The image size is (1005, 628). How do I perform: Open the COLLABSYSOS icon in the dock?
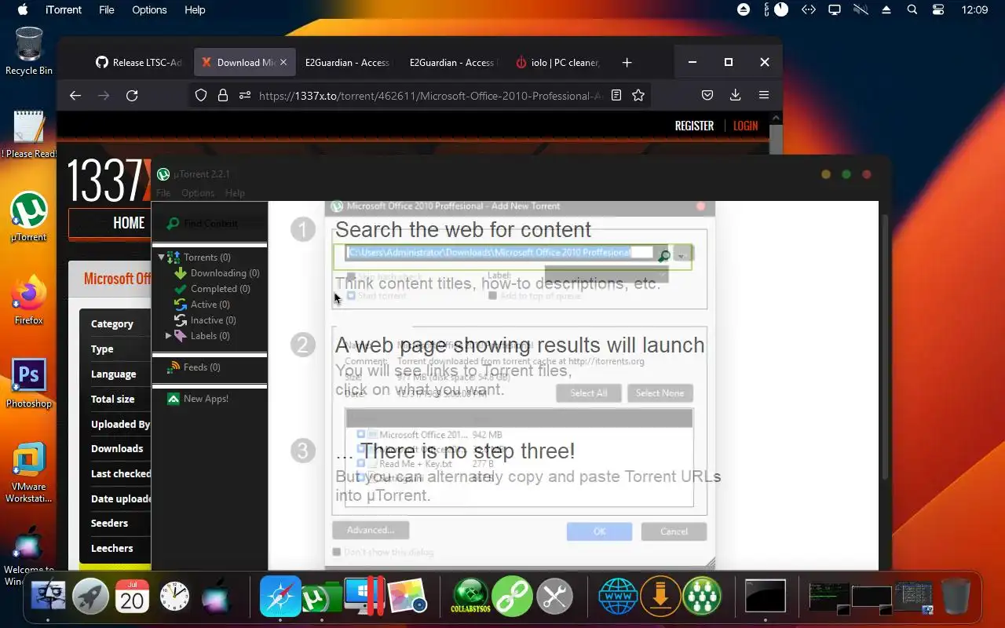(x=470, y=597)
